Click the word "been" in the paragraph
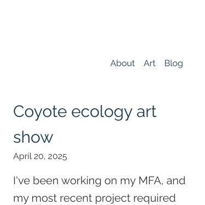 (x=45, y=180)
